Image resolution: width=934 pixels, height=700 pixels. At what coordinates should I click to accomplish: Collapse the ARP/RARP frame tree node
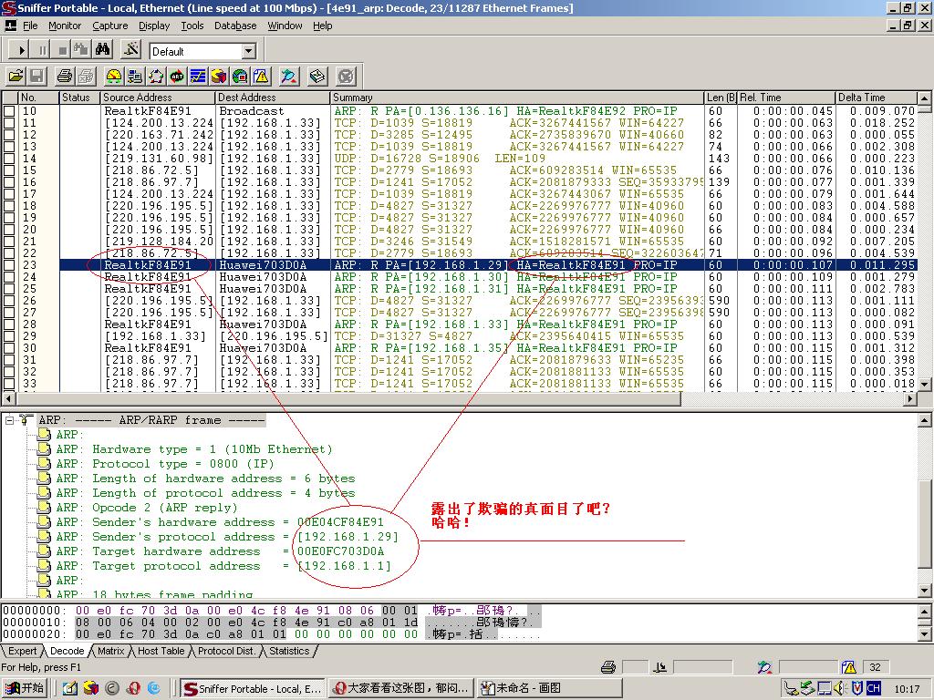click(x=10, y=420)
